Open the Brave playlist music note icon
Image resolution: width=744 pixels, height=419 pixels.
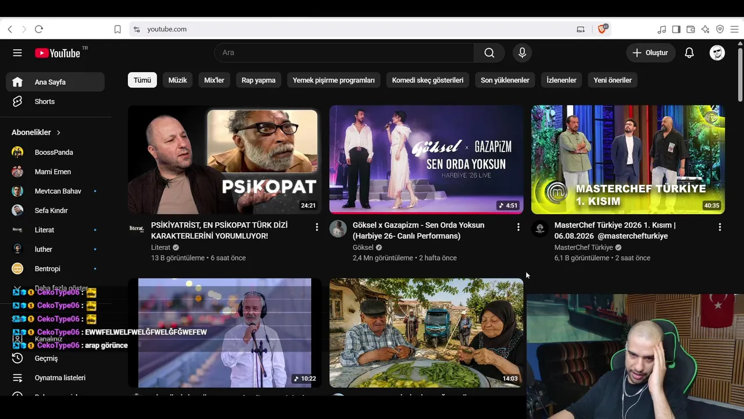click(x=661, y=29)
